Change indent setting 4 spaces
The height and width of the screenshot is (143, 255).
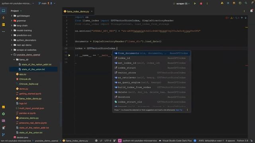click(230, 141)
